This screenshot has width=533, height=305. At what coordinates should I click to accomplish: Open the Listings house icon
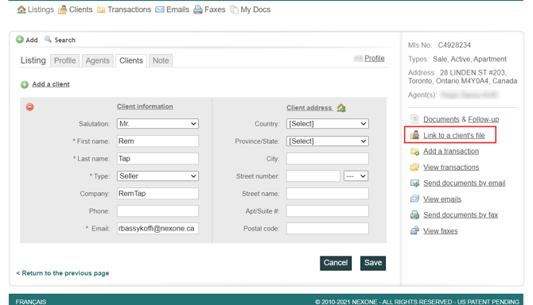(21, 10)
